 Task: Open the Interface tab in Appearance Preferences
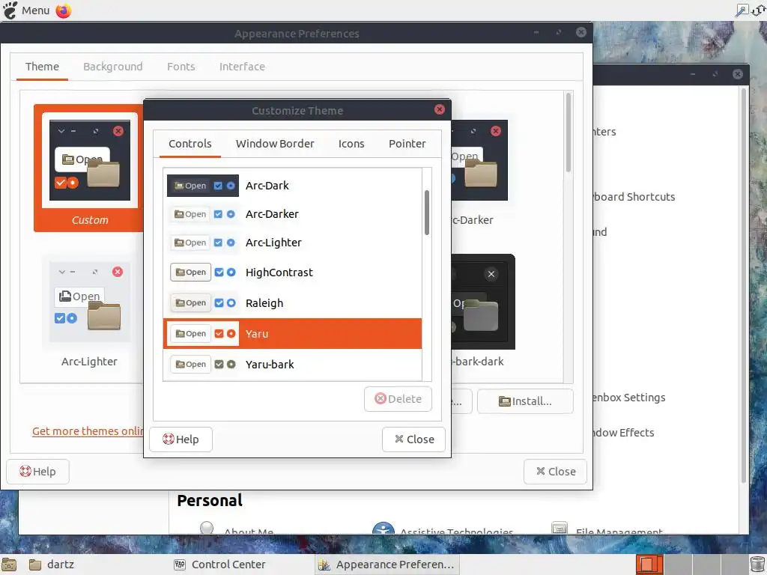[242, 67]
